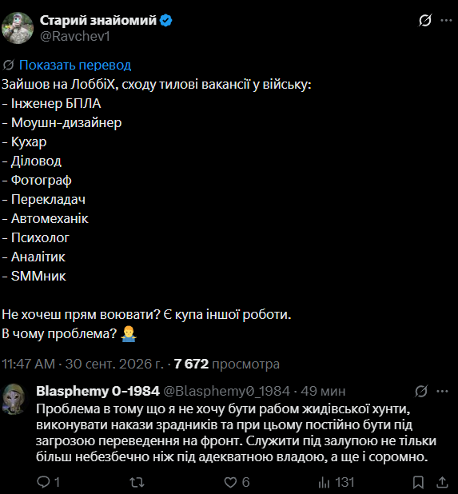Click the Старий знайомий display name
This screenshot has height=494, width=458.
(98, 20)
